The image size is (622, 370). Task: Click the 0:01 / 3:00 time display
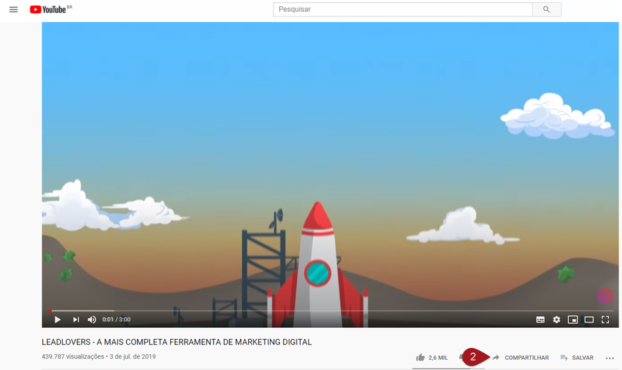[116, 320]
